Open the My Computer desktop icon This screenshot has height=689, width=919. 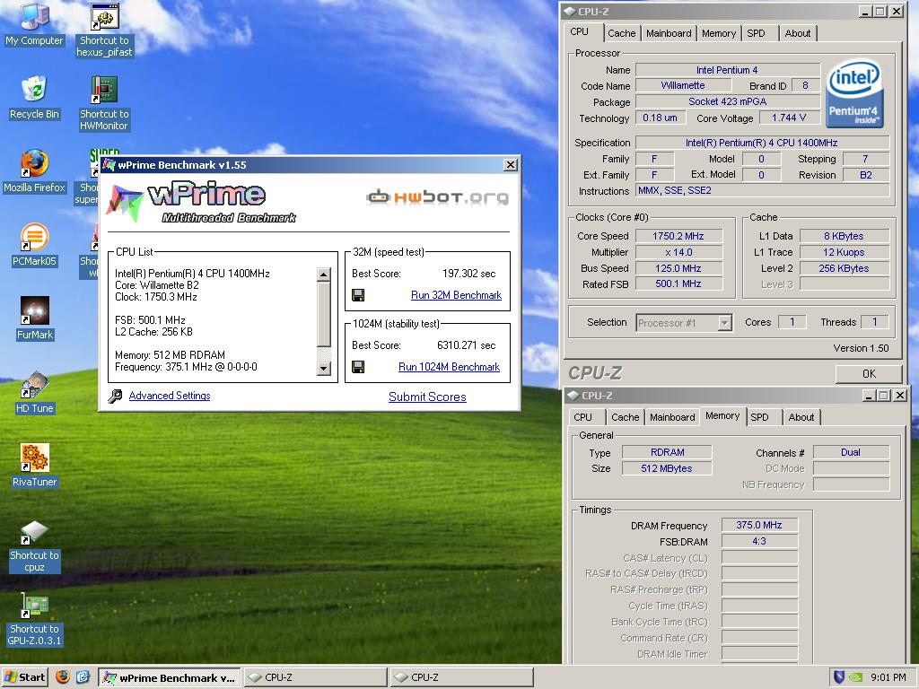(x=34, y=24)
